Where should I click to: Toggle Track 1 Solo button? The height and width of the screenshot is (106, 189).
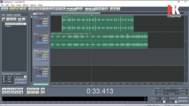click(x=45, y=19)
